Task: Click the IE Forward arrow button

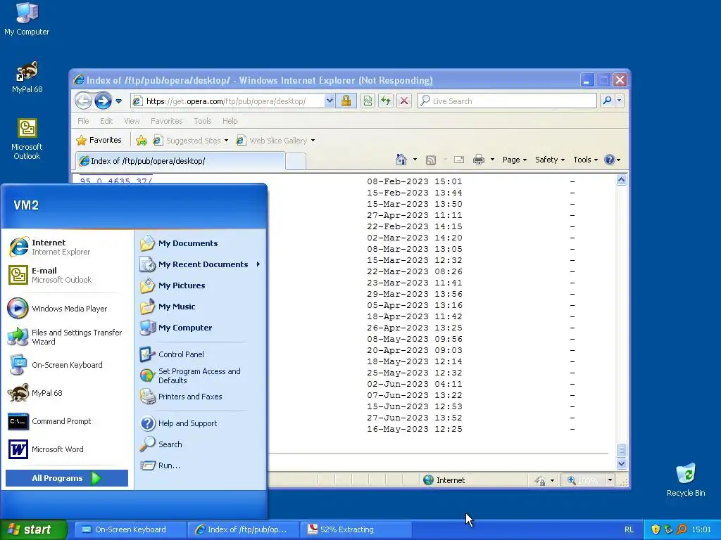Action: coord(103,101)
